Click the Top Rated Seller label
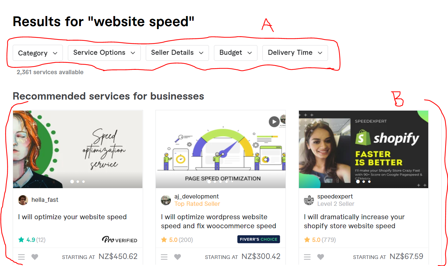Viewport: 448px width, 266px height. point(197,204)
